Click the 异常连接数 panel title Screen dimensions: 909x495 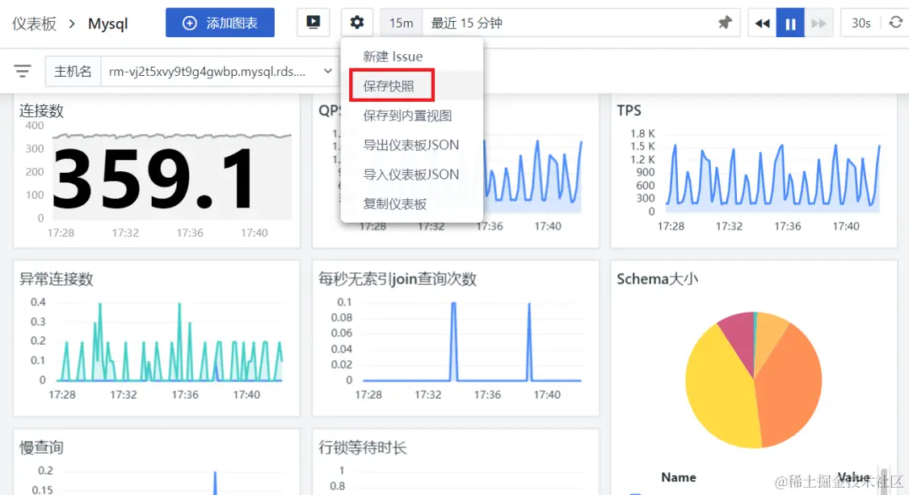pos(57,279)
